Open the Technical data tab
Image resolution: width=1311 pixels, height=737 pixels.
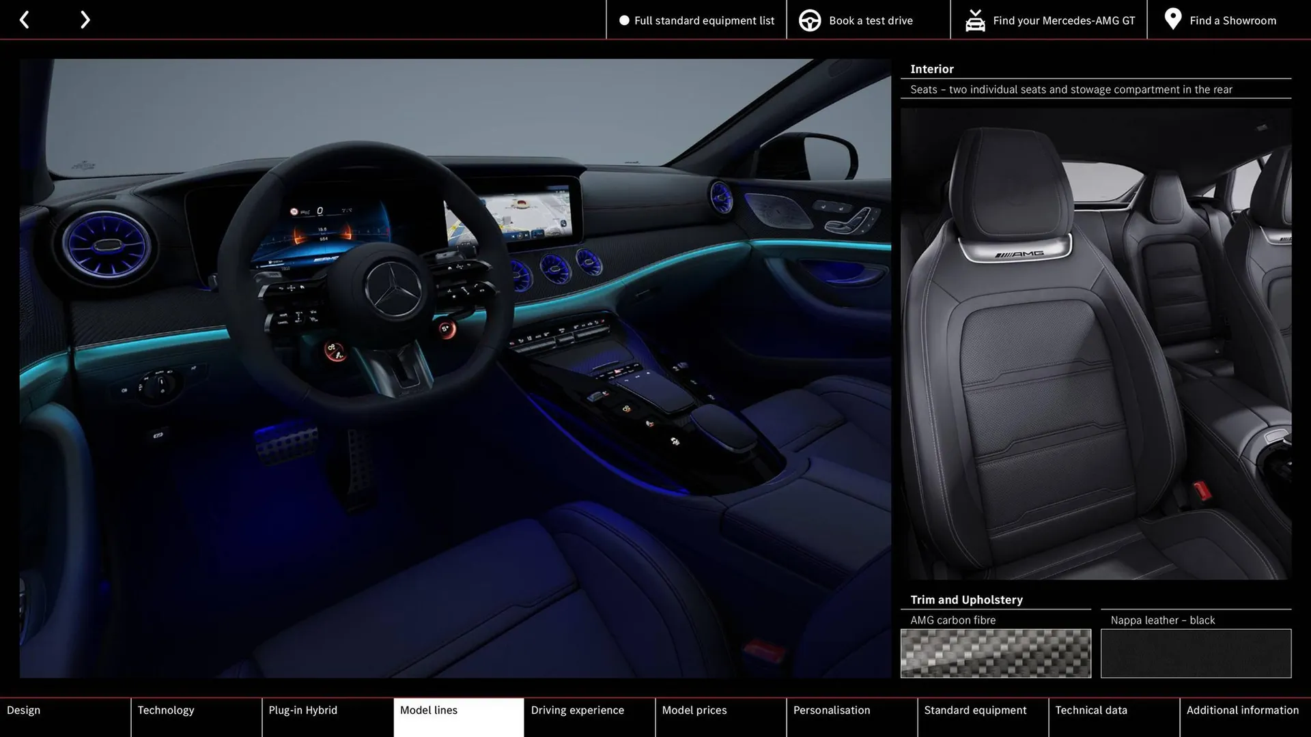pos(1090,710)
